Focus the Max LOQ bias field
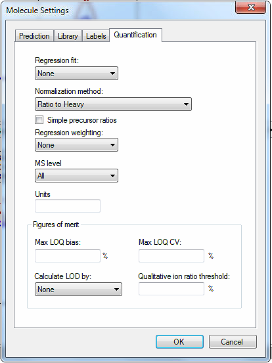This screenshot has height=363, width=272. click(68, 256)
